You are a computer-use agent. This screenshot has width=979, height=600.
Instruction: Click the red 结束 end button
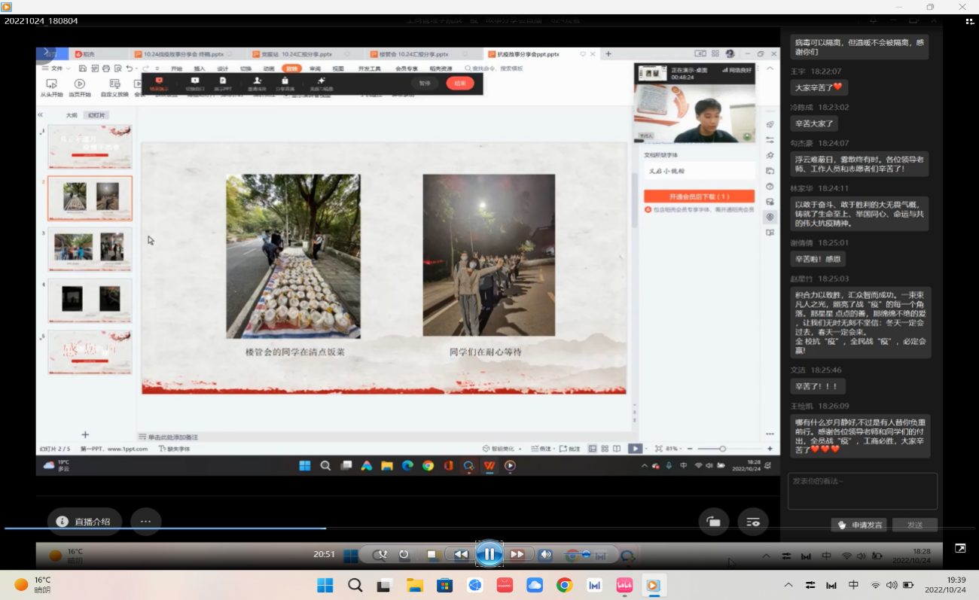[459, 83]
